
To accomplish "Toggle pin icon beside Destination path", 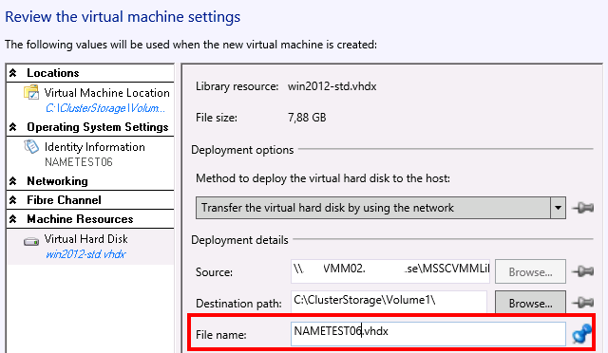I will click(583, 302).
